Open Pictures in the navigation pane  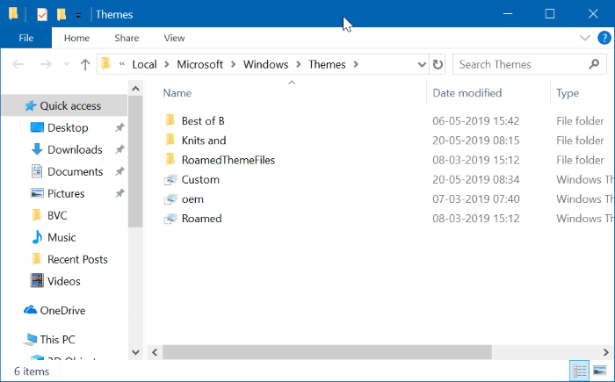tap(66, 194)
